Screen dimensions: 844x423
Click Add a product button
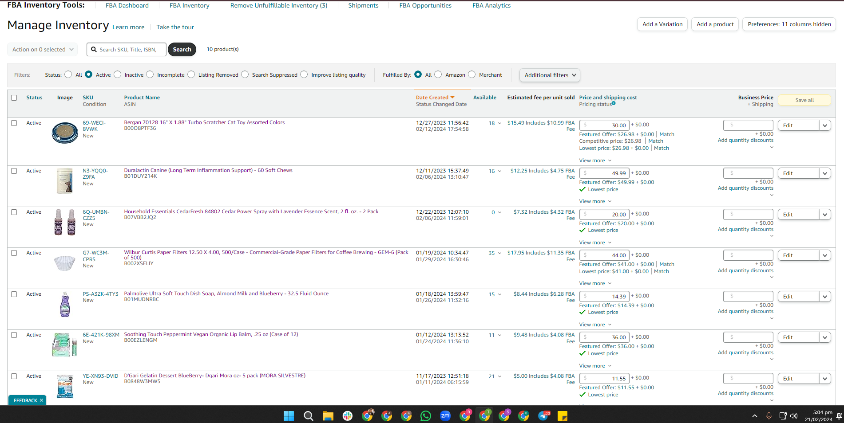point(715,24)
